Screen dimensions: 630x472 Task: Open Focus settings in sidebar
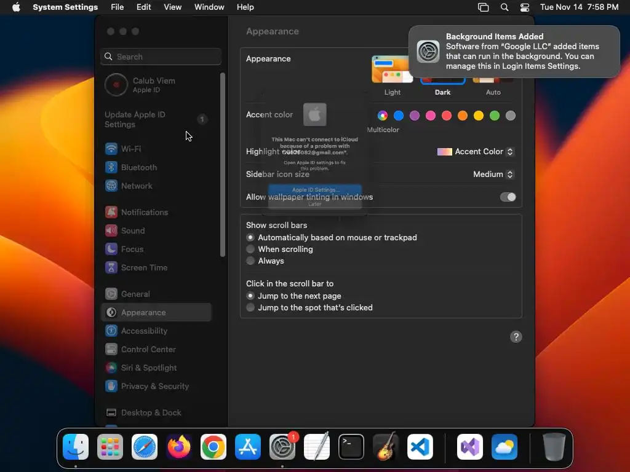click(x=156, y=250)
